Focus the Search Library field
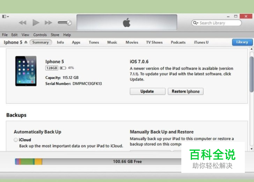The width and height of the screenshot is (254, 182). click(217, 23)
